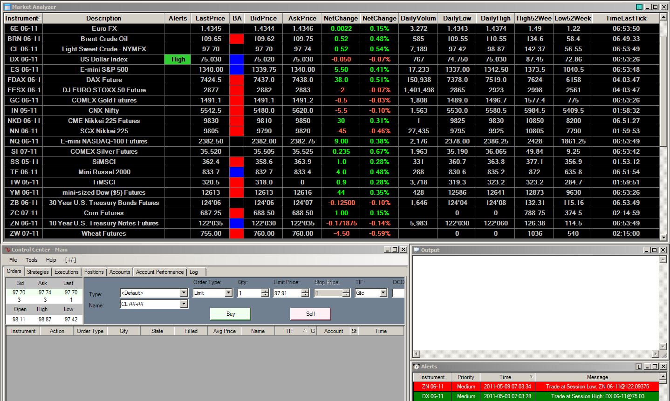670x401 pixels.
Task: Click the Limit Price field showing 97.91
Action: pyautogui.click(x=287, y=293)
